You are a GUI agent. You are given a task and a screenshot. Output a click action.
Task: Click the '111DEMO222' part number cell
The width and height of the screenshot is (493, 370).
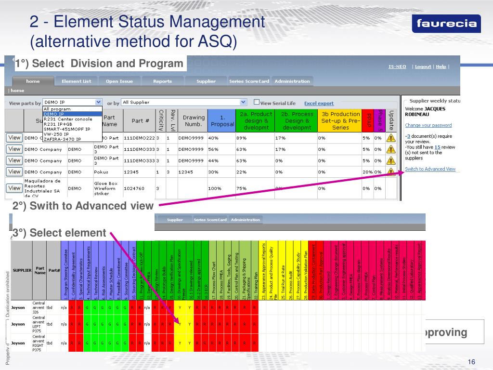[139, 138]
